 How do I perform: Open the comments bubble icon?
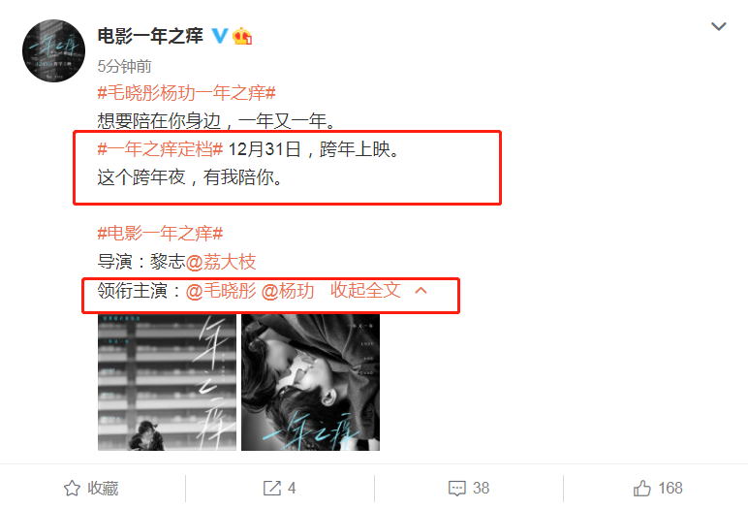tap(457, 488)
